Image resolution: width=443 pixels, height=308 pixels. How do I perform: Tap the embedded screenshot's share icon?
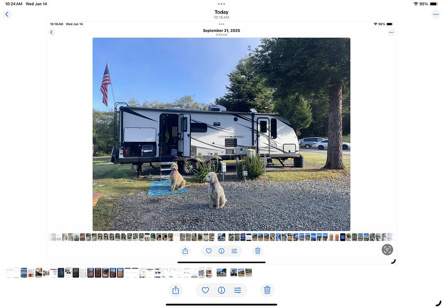coord(185,251)
